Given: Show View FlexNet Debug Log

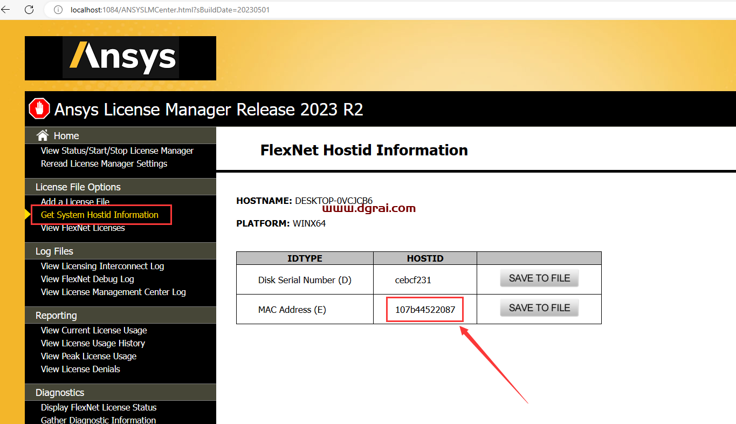Looking at the screenshot, I should click(x=87, y=279).
